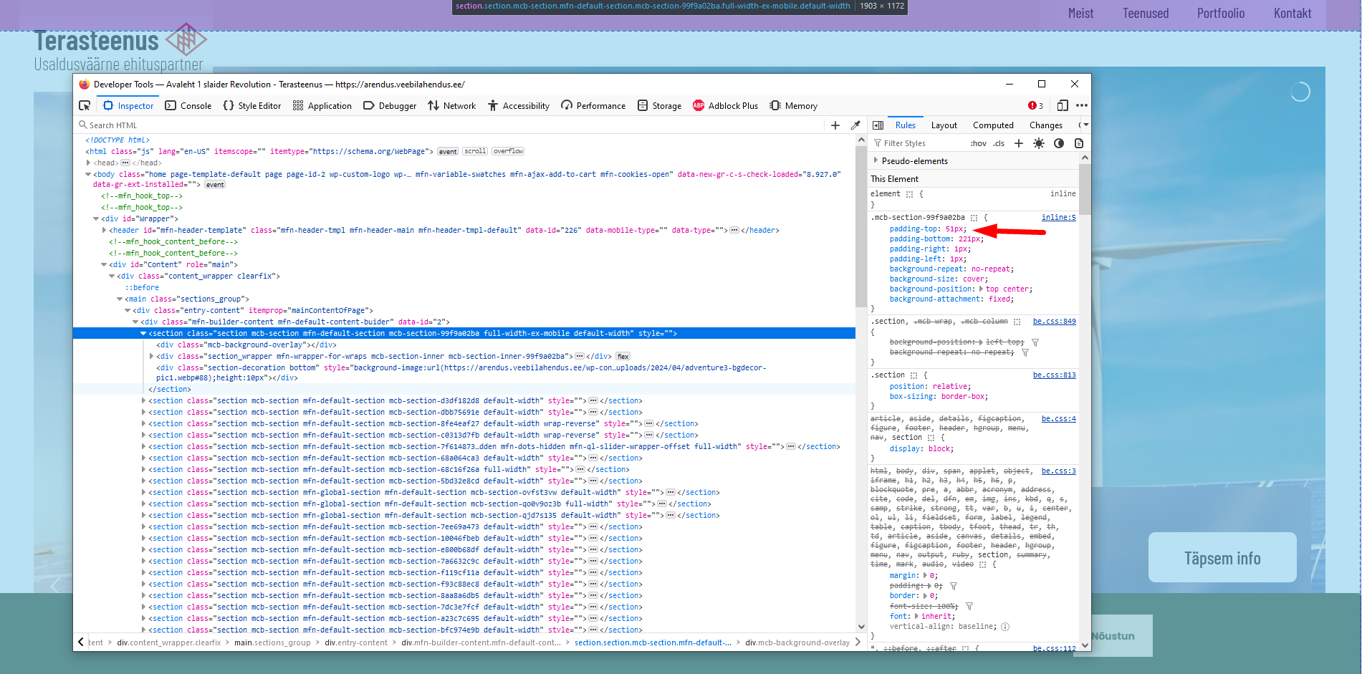Click the scroll badge on html element

tap(475, 151)
